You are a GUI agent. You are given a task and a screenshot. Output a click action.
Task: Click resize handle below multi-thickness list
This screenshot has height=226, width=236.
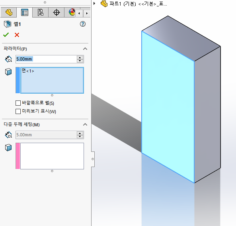[52, 171]
